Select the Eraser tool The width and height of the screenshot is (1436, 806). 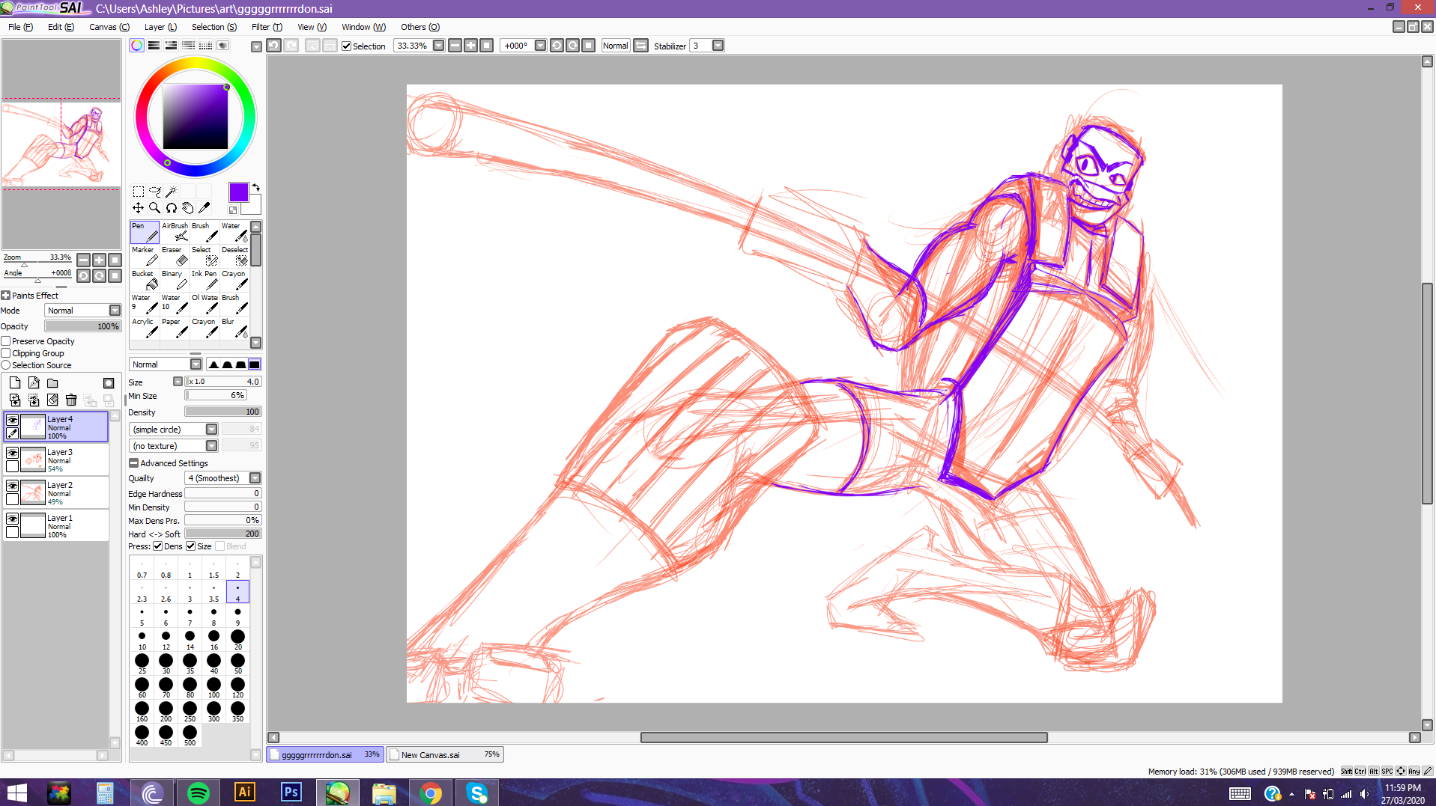(x=174, y=256)
